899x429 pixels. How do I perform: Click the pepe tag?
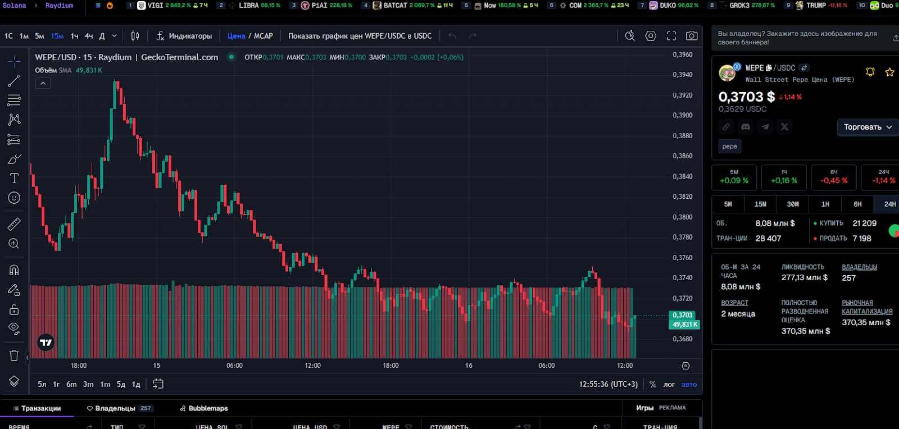tap(730, 147)
